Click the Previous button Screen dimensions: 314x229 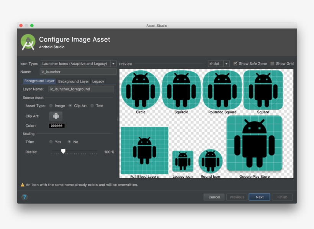point(237,197)
